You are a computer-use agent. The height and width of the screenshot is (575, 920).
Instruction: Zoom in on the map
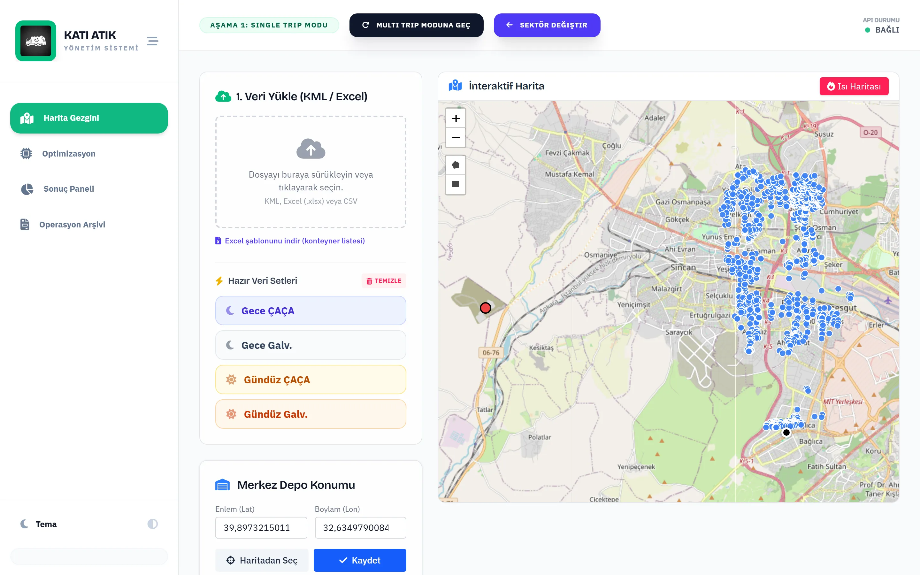(456, 118)
